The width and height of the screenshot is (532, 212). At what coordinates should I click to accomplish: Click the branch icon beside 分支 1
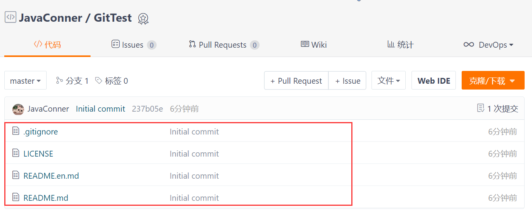[59, 81]
